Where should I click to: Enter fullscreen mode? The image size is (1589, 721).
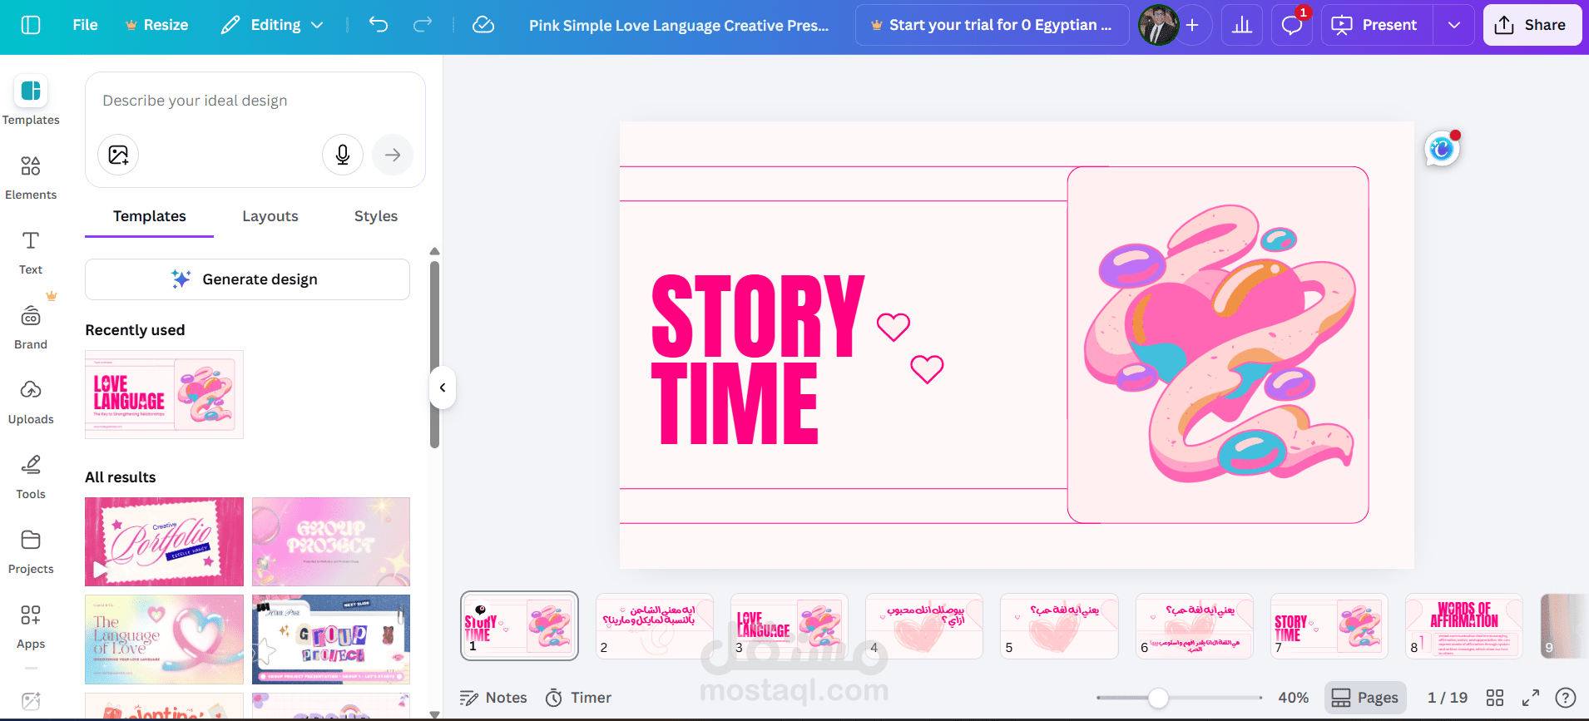(1531, 698)
